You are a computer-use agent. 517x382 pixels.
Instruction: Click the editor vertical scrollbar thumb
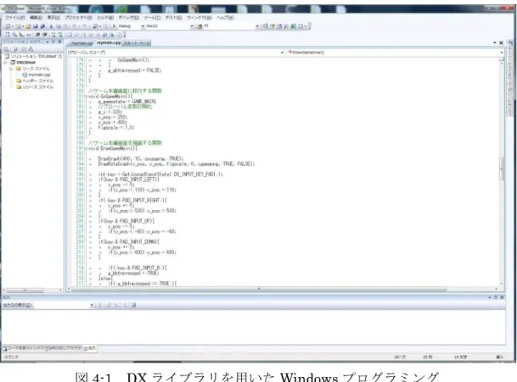click(x=502, y=169)
